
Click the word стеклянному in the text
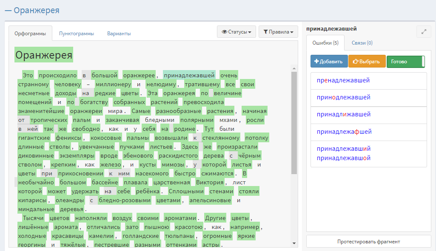tap(221, 138)
